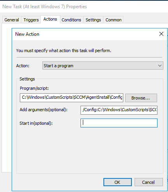This screenshot has width=168, height=192.
Task: Click the chevron arrow of Action dropdown
Action: coord(160,66)
